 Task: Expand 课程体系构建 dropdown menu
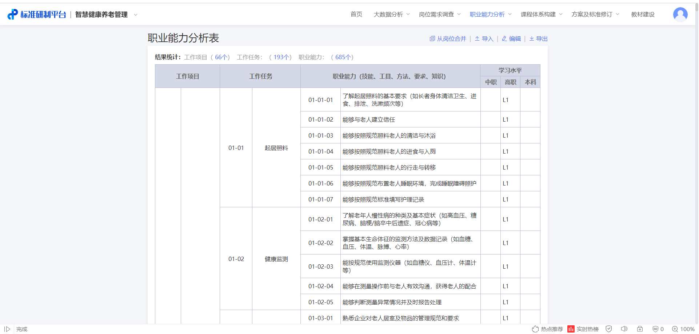[x=542, y=14]
